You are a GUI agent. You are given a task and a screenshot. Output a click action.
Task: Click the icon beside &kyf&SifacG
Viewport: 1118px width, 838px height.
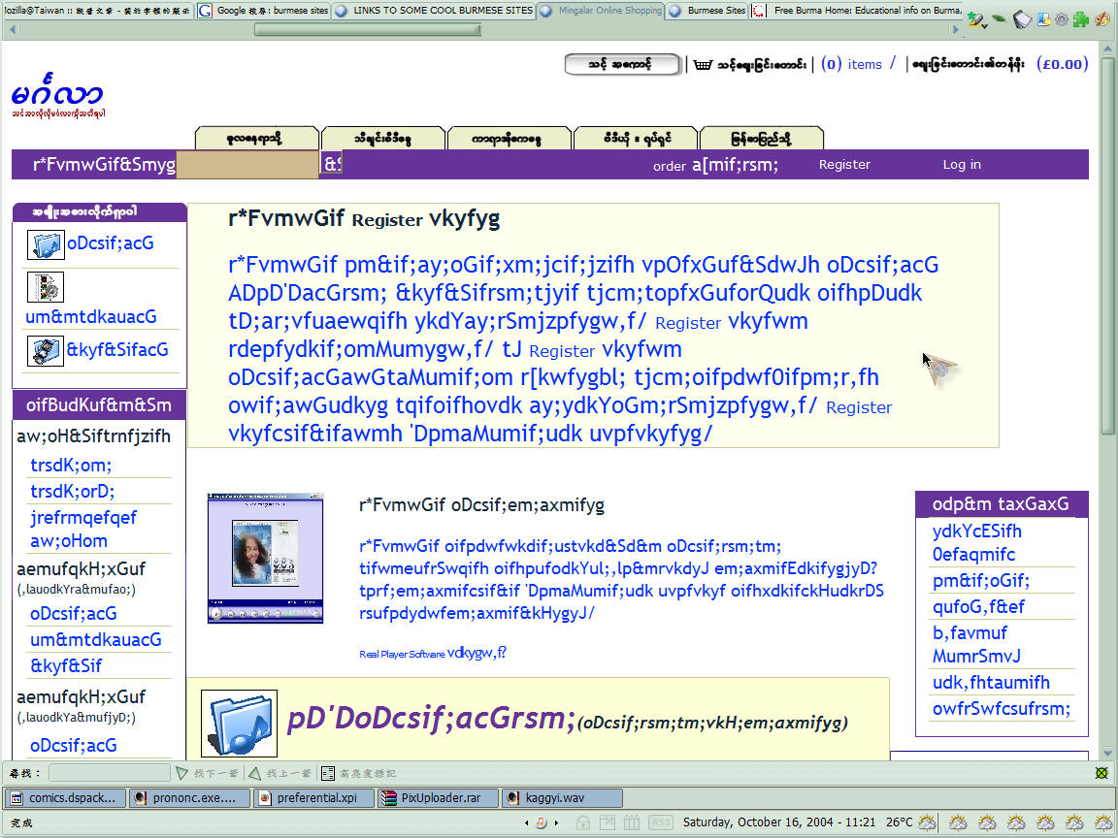46,350
